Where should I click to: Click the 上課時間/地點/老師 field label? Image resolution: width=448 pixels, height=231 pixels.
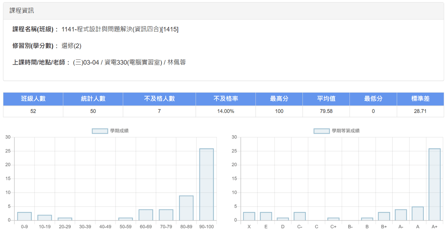(x=42, y=63)
